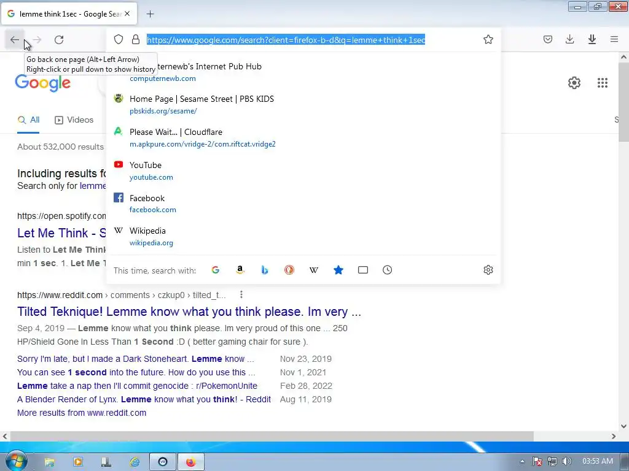Select Please Wait Cloudflare suggestion
629x471 pixels.
pos(303,137)
